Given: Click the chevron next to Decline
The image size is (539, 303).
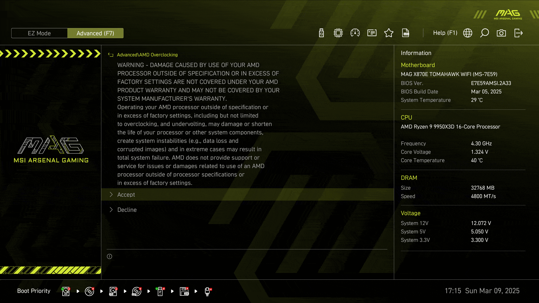Looking at the screenshot, I should 111,210.
